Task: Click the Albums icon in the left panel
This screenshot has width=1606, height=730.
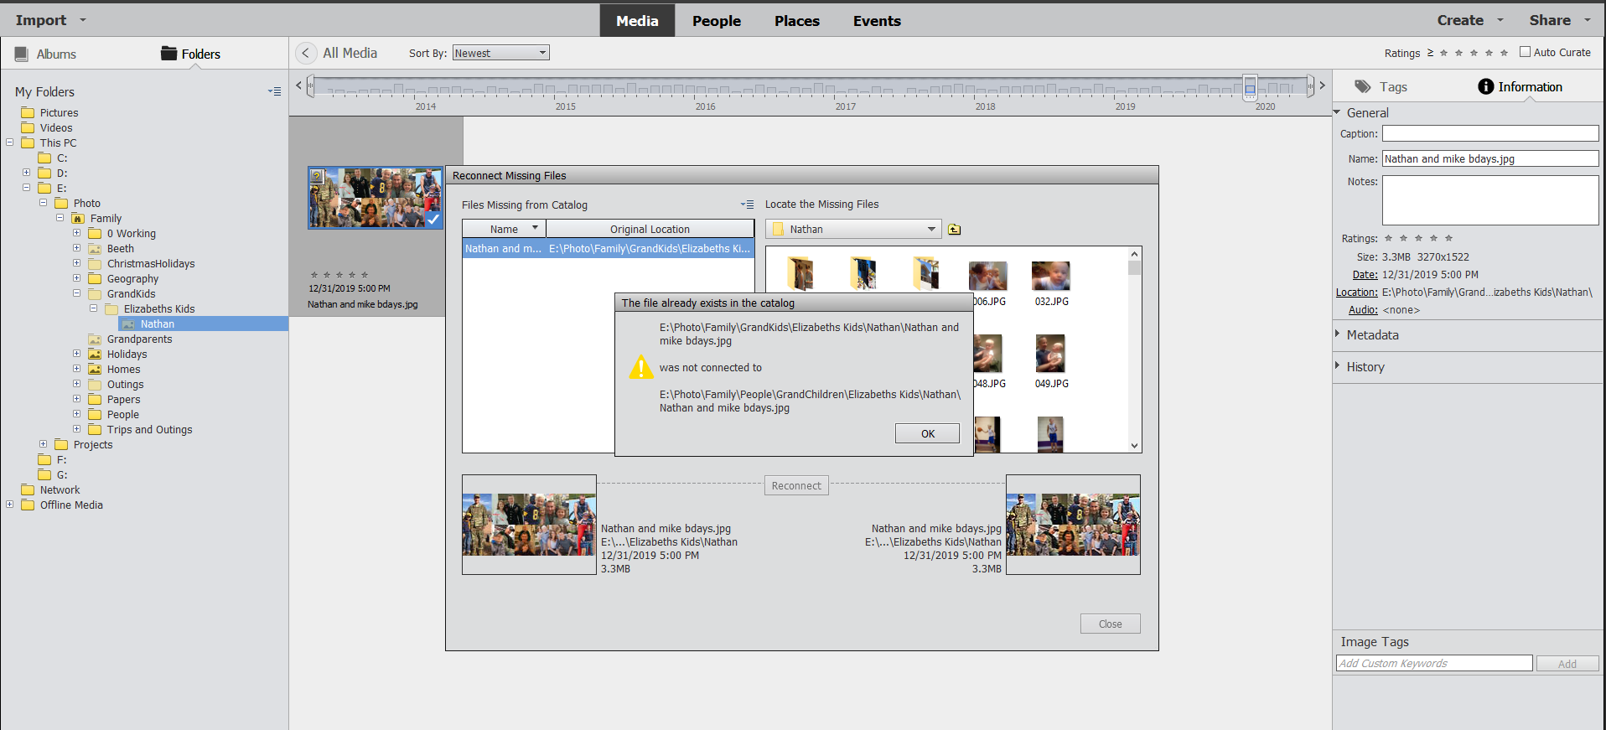Action: [22, 54]
